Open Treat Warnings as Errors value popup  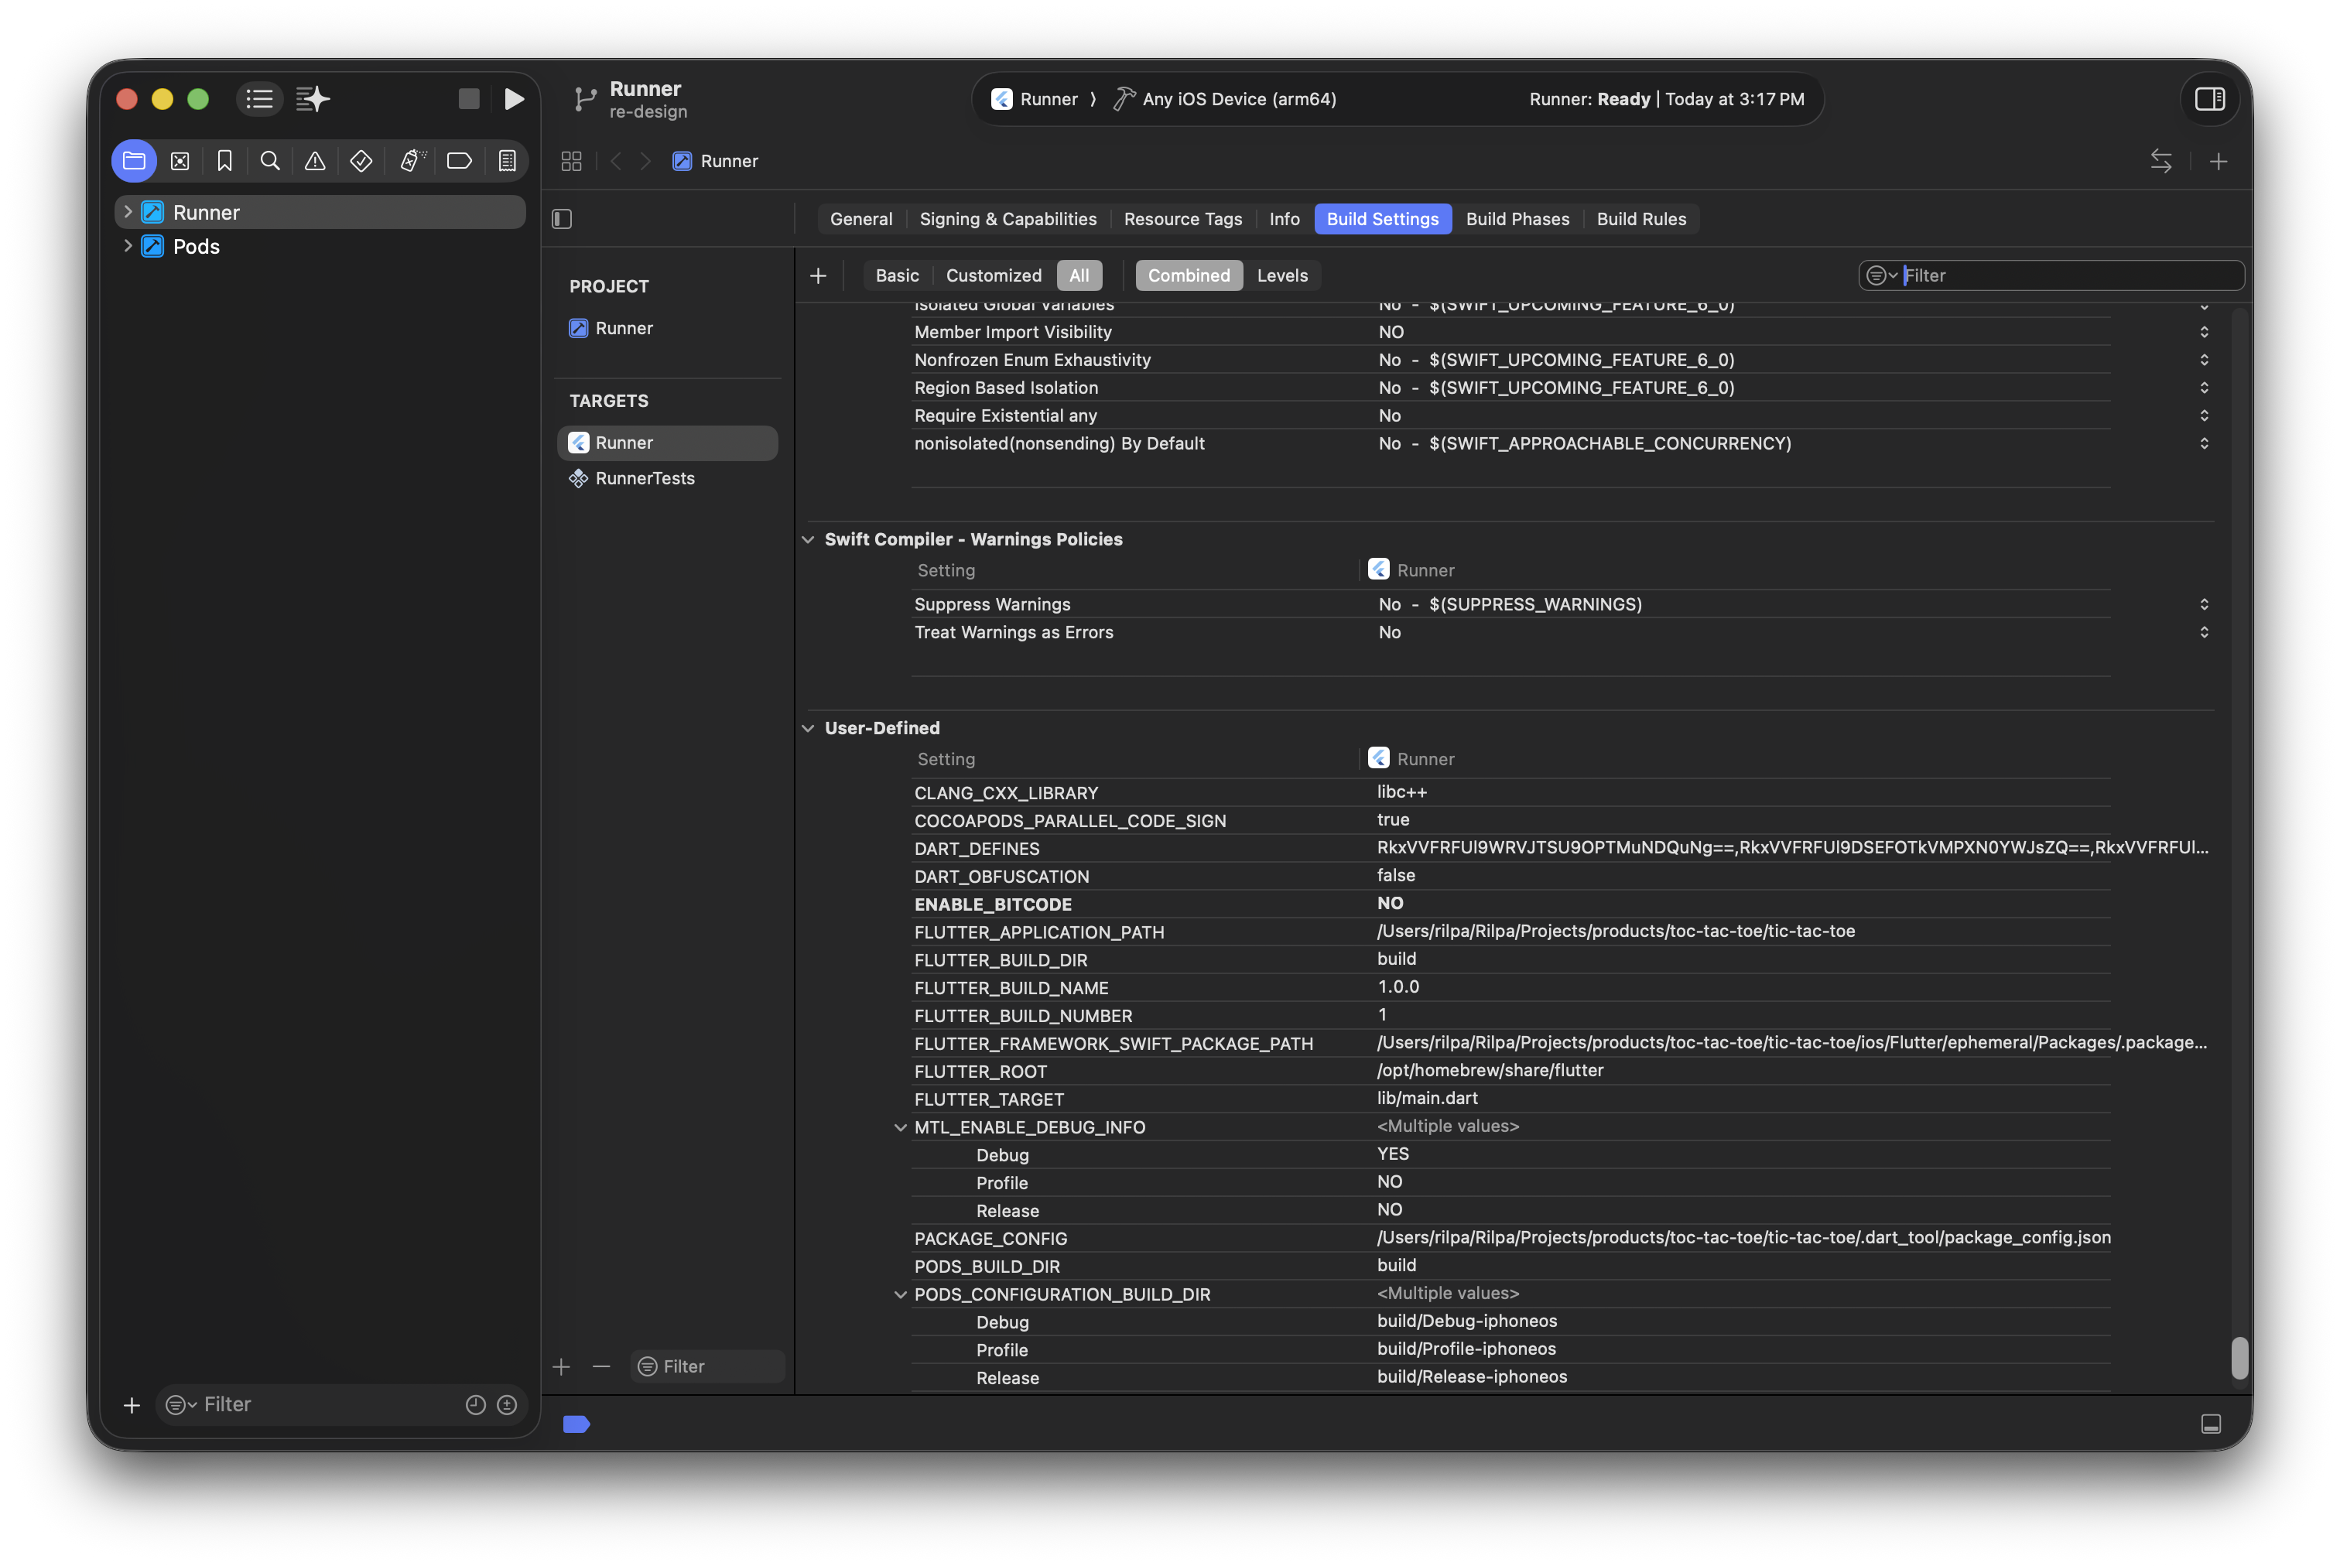pos(2203,632)
